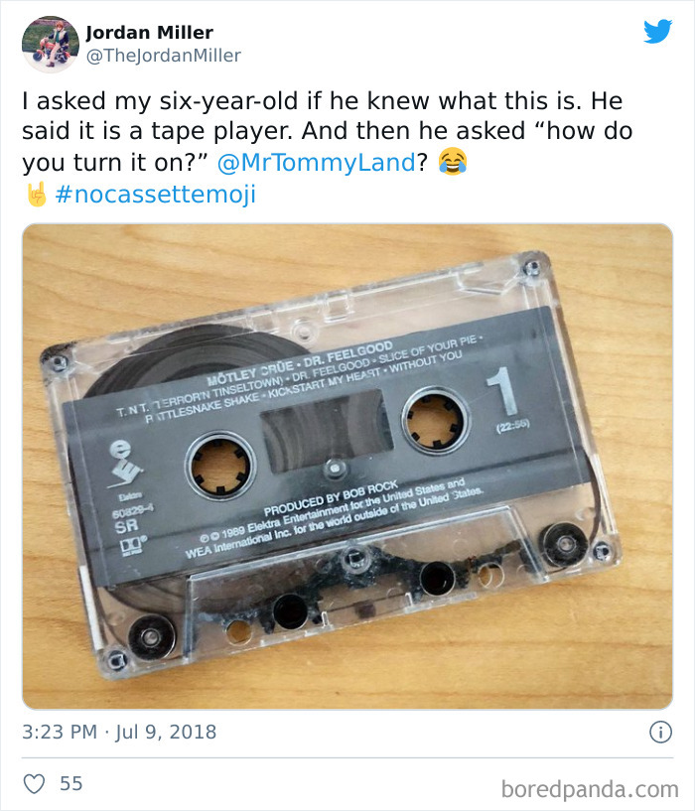Screen dimensions: 695x811
Task: Click the laughing tears emoji
Action: (x=453, y=162)
